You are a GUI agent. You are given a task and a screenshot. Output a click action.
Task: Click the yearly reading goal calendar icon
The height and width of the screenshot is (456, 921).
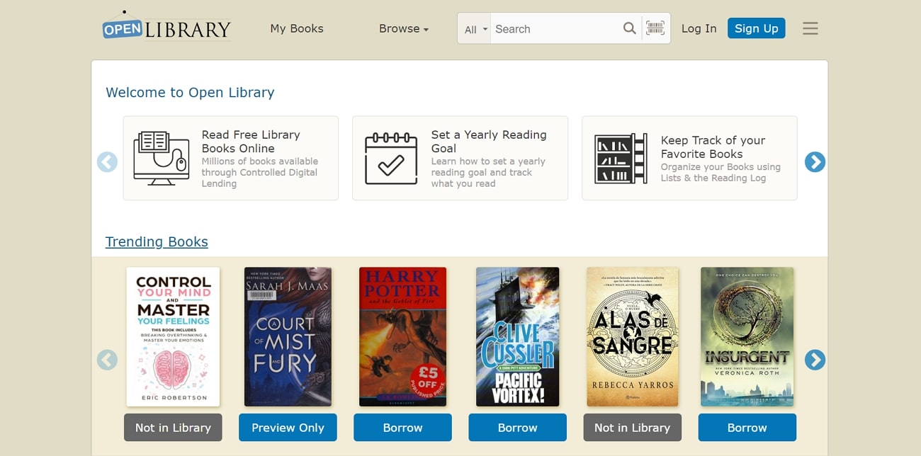pyautogui.click(x=390, y=157)
